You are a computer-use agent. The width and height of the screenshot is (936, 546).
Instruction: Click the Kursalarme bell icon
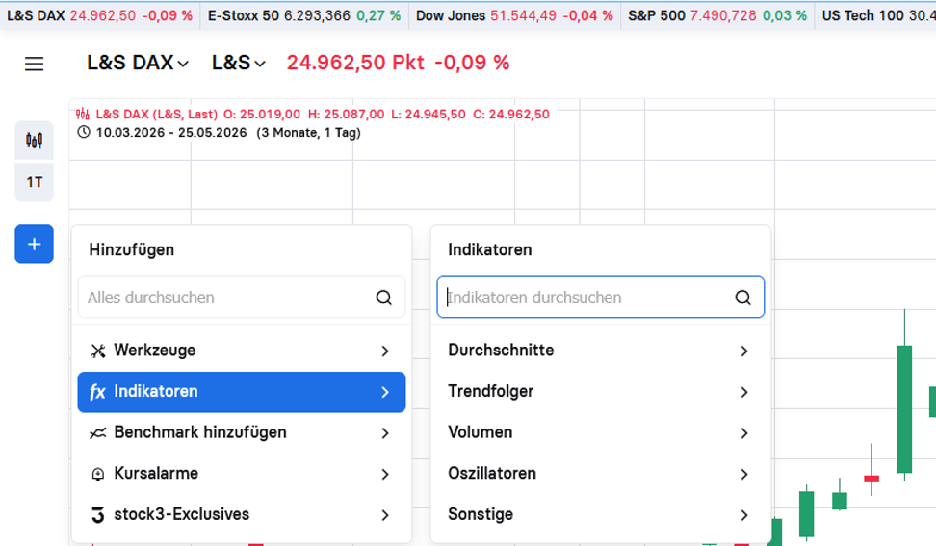click(x=98, y=474)
